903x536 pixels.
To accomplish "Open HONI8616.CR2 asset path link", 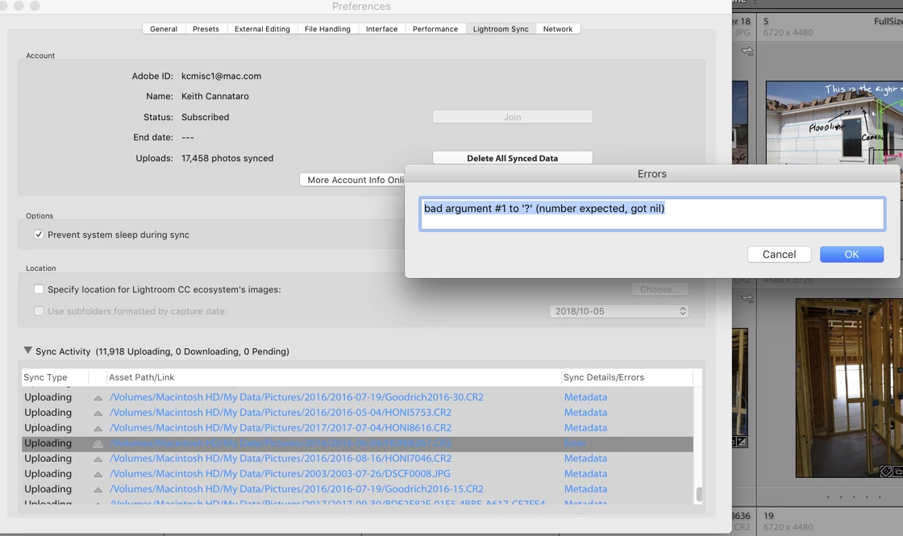I will click(x=281, y=428).
